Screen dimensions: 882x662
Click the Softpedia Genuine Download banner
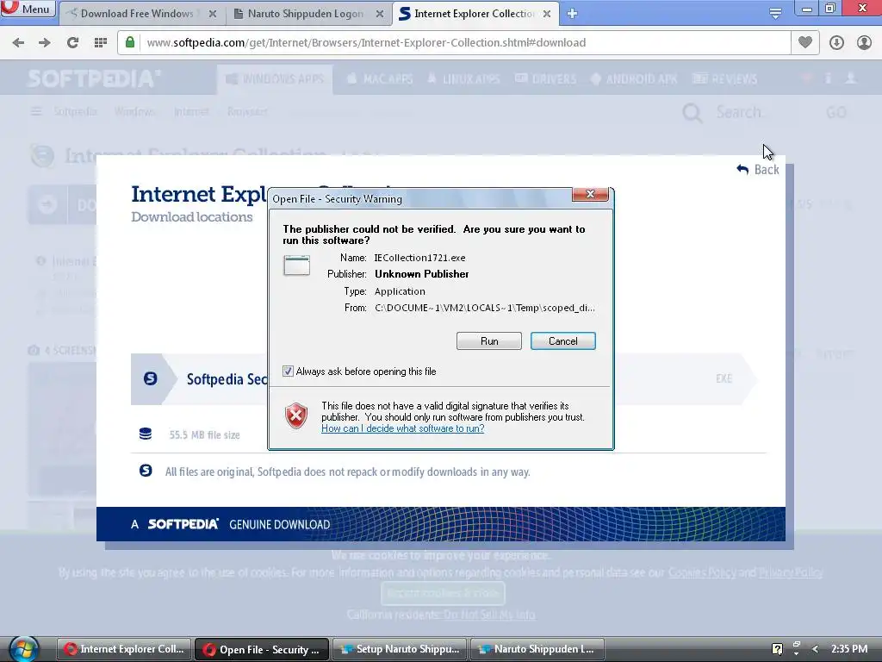click(x=440, y=524)
